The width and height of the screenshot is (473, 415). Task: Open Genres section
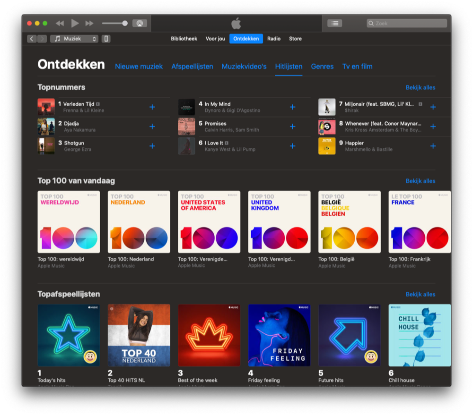322,67
